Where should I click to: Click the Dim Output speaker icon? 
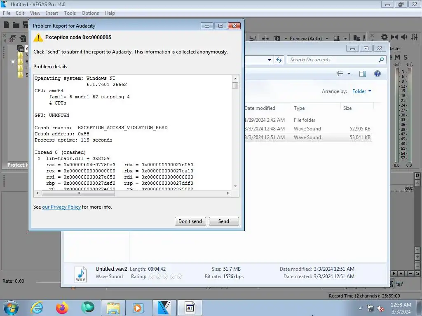[404, 37]
